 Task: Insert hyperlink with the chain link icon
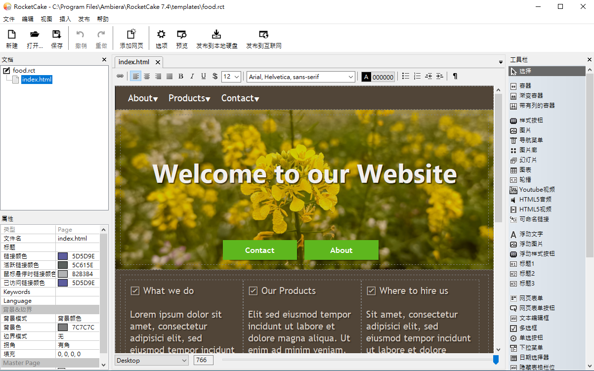click(x=120, y=76)
